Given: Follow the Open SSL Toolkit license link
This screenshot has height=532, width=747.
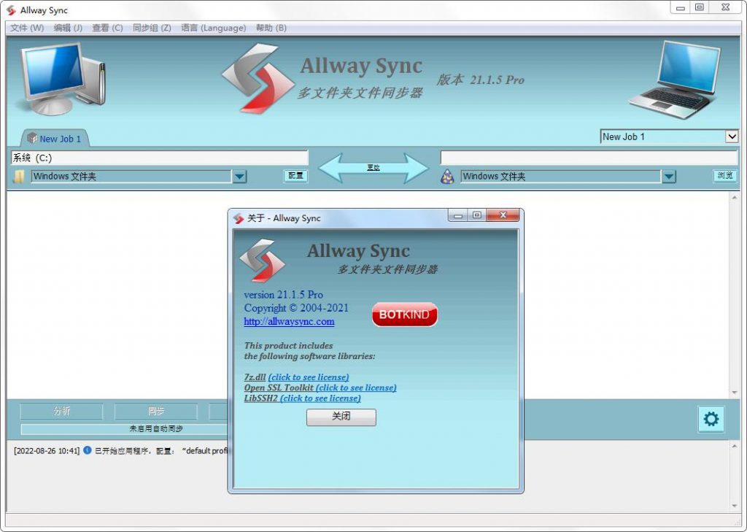Looking at the screenshot, I should [320, 388].
